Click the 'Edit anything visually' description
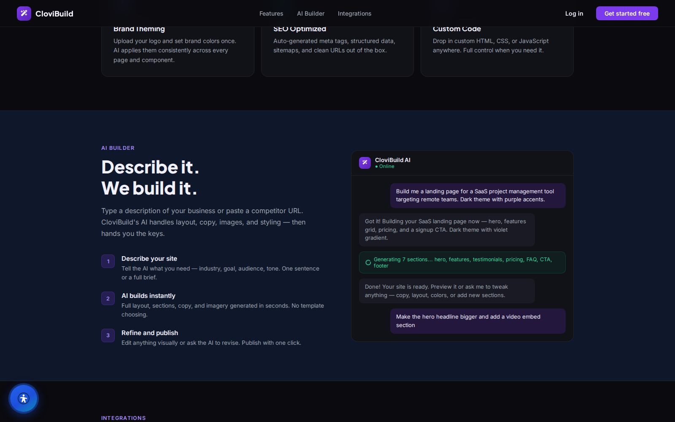 [211, 343]
